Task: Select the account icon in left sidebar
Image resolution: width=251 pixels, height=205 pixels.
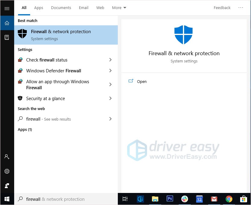Action: coord(7,156)
